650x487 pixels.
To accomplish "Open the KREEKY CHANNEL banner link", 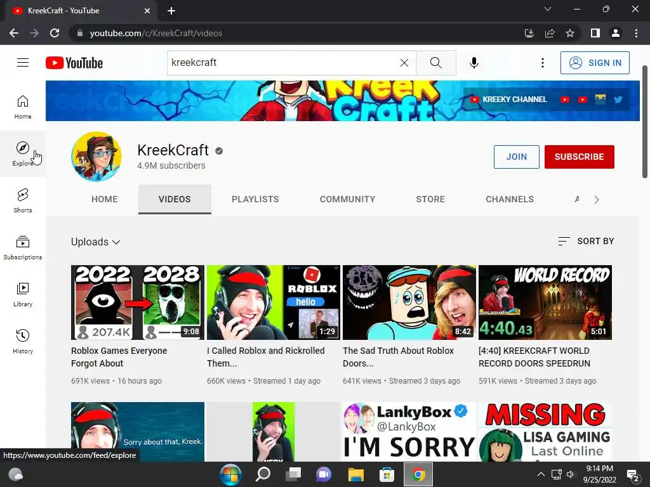I will tap(508, 100).
